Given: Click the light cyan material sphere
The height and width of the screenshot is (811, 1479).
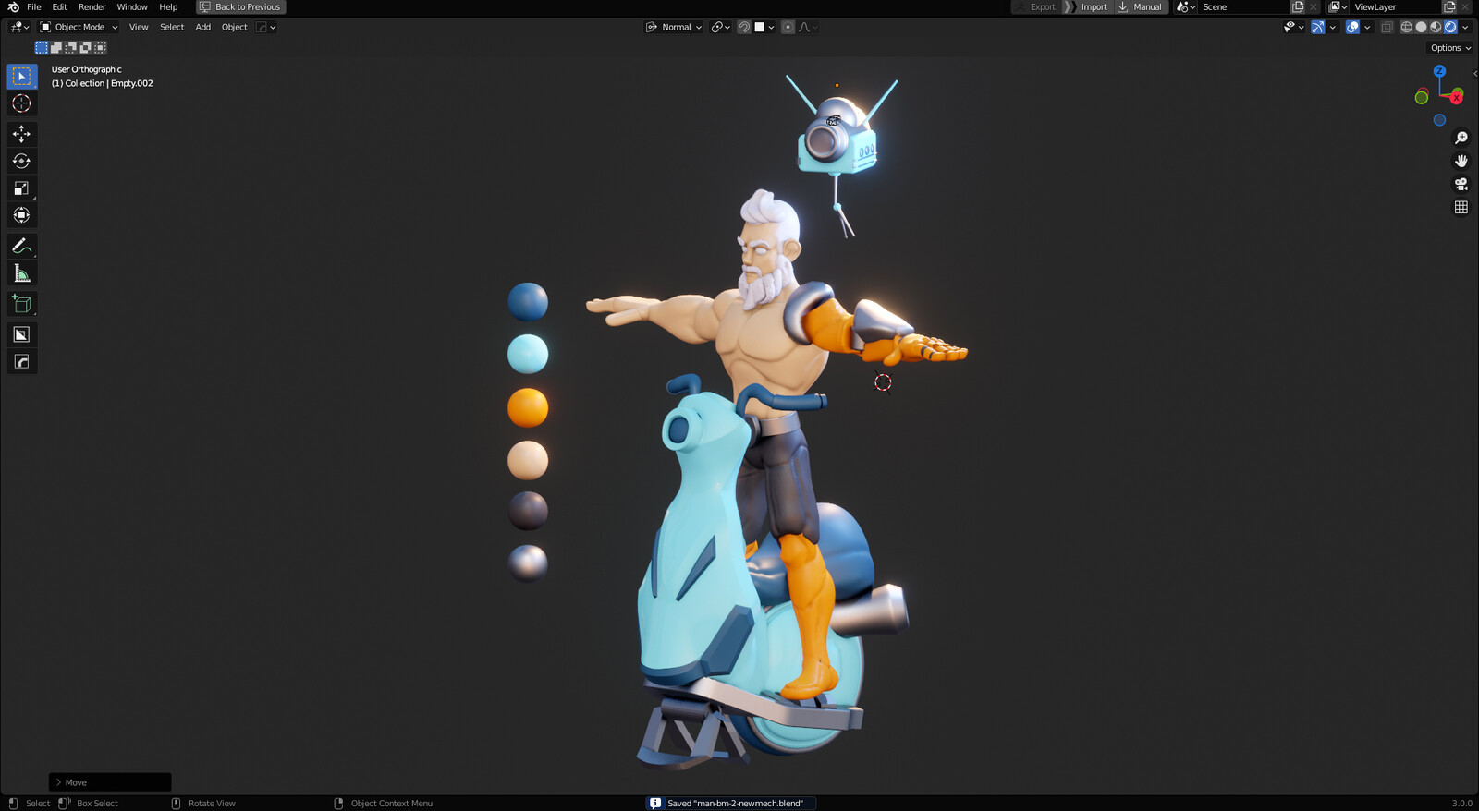Looking at the screenshot, I should (x=528, y=354).
